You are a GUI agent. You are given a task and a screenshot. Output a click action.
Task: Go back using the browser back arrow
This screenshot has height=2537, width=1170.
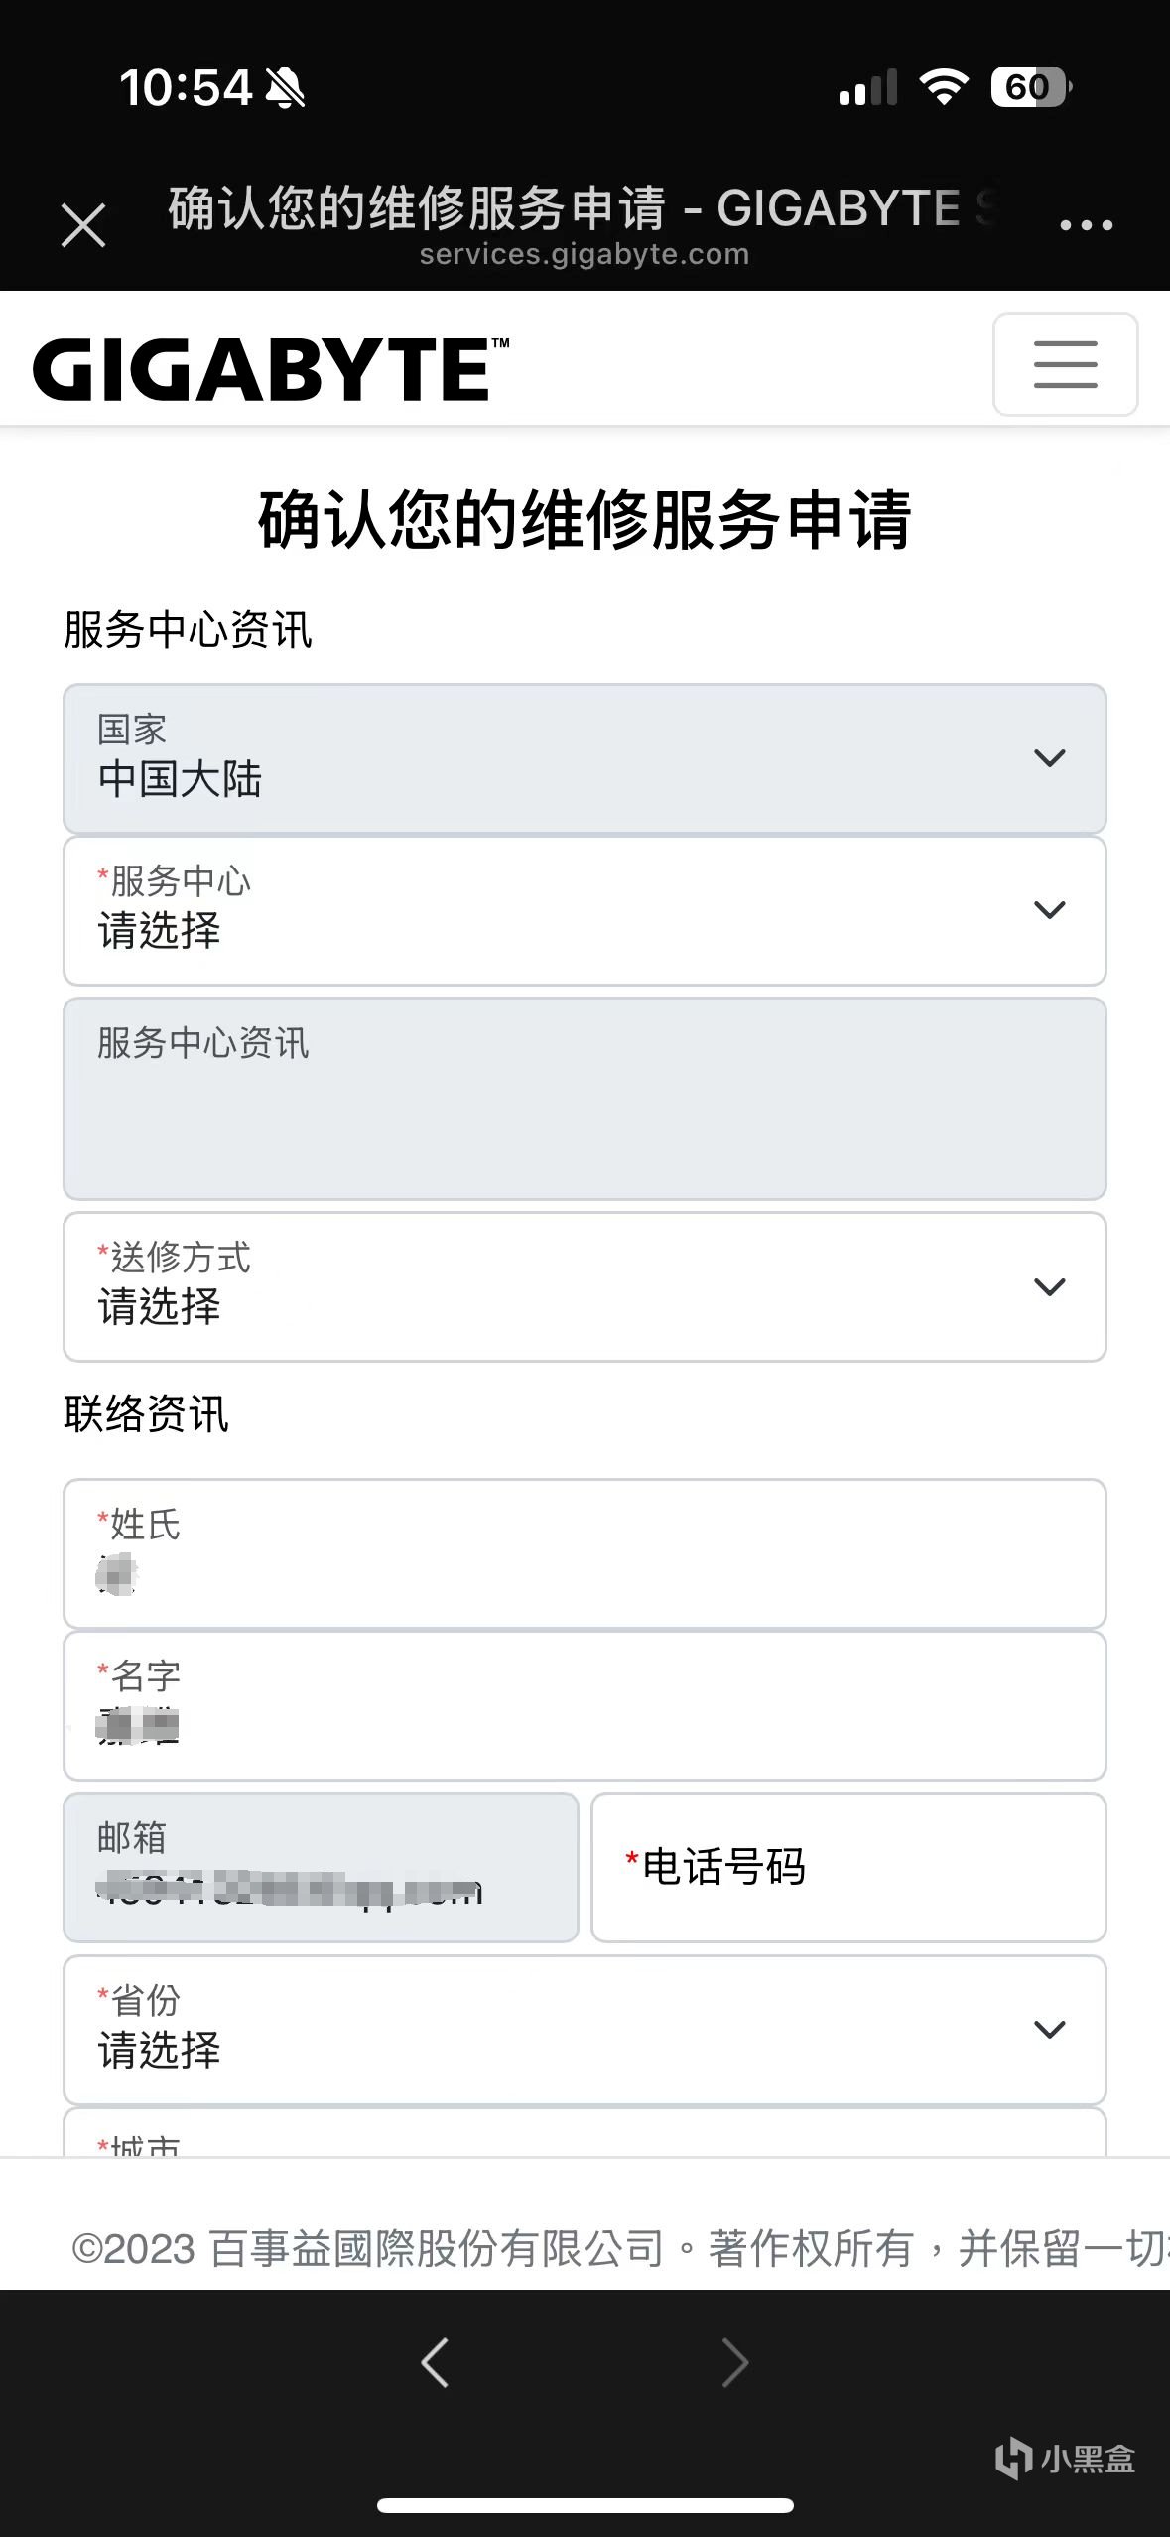point(435,2362)
